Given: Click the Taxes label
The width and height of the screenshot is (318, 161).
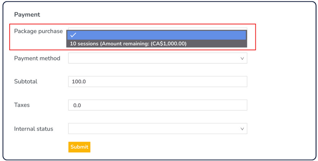Looking at the screenshot, I should coord(22,105).
